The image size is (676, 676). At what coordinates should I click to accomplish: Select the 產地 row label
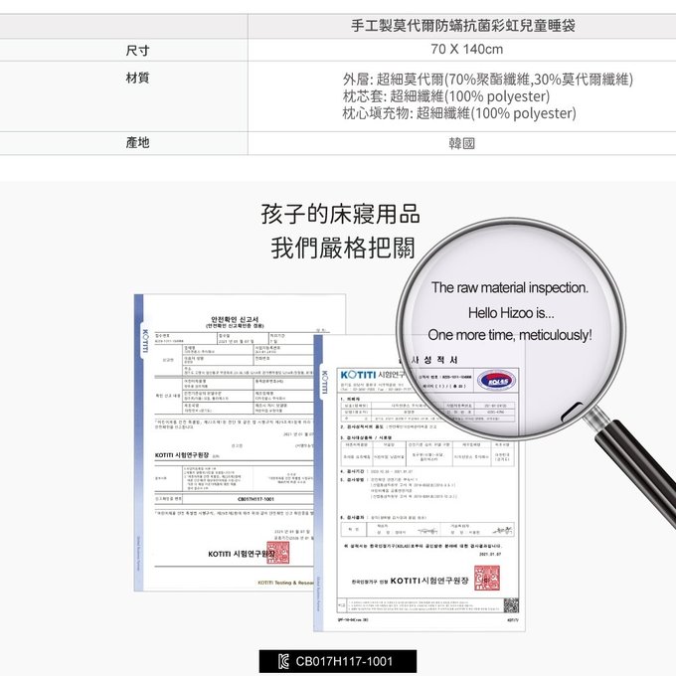point(137,142)
